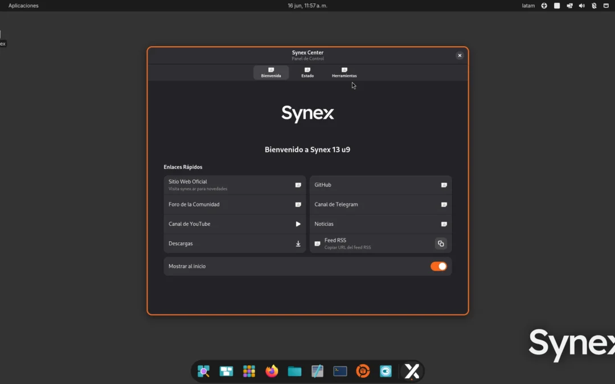The image size is (615, 384).
Task: Click the volume speaker icon
Action: pyautogui.click(x=582, y=6)
